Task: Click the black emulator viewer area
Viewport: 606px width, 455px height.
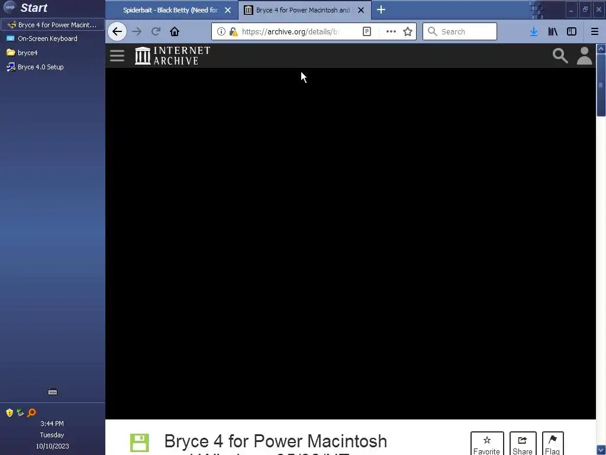Action: point(350,243)
